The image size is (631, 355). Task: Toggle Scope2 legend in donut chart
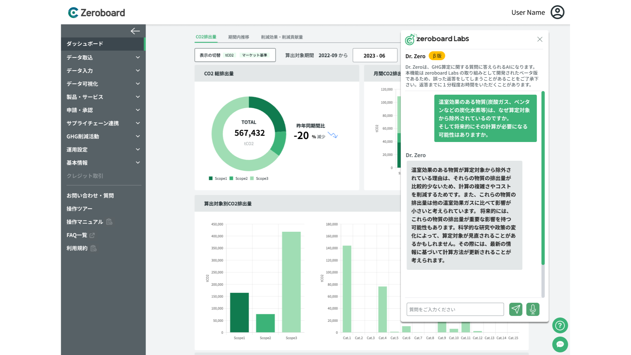pyautogui.click(x=239, y=178)
